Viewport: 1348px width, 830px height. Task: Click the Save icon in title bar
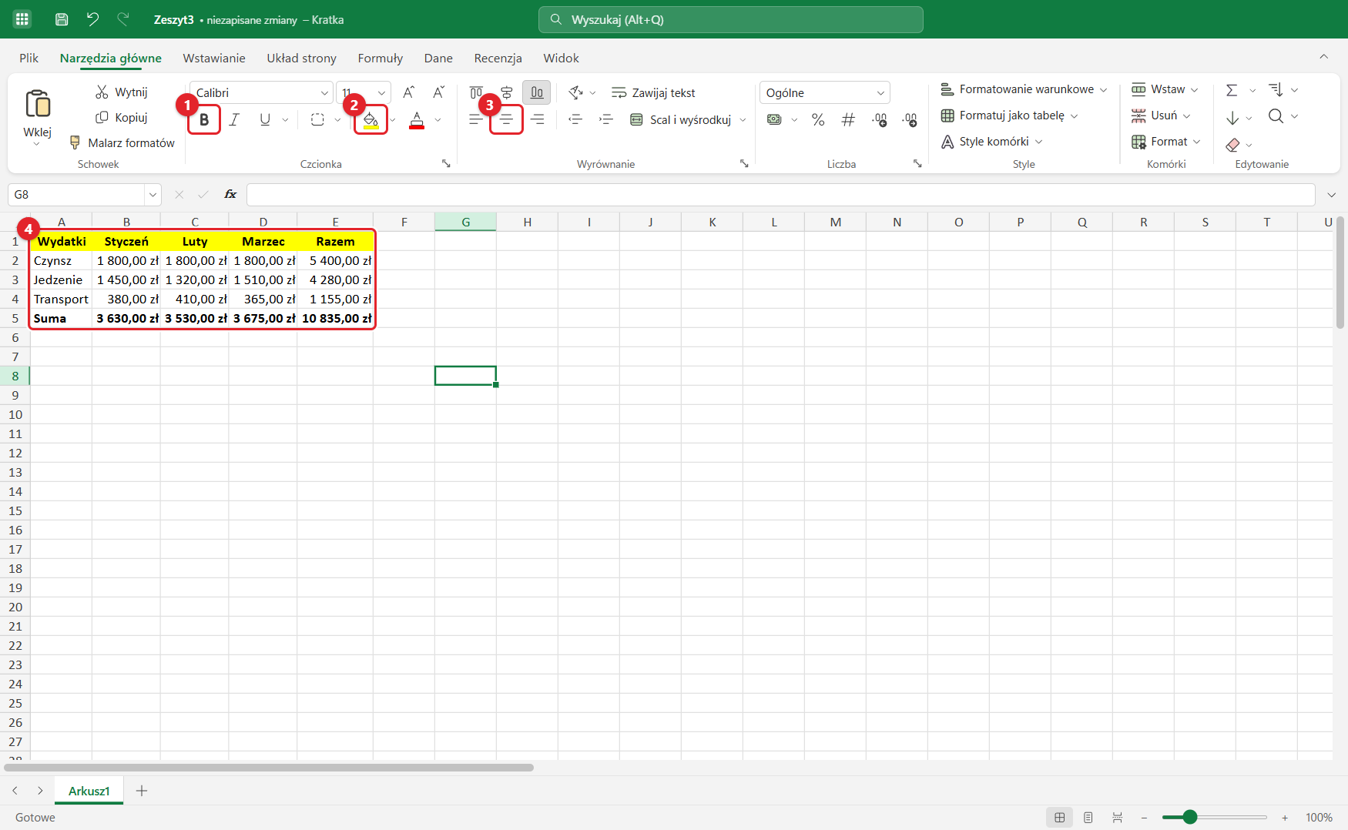tap(62, 19)
